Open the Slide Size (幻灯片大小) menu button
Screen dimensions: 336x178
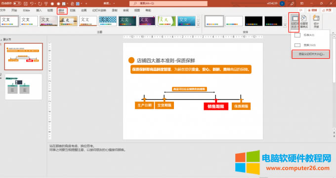click(x=294, y=22)
